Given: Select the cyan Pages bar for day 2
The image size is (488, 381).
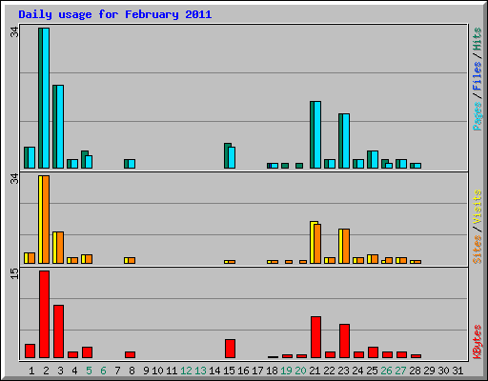Looking at the screenshot, I should click(x=46, y=98).
